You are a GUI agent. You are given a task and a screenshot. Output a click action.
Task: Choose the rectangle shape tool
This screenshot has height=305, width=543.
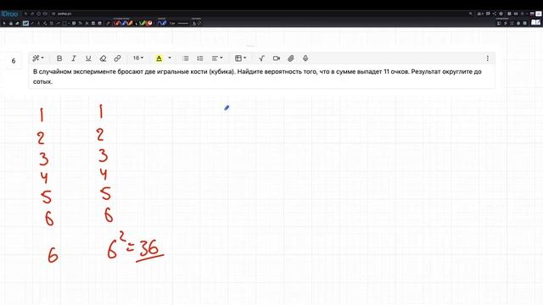tap(64, 23)
